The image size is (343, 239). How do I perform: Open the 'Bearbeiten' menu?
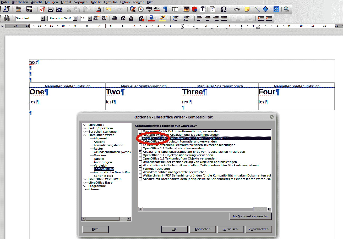point(20,2)
